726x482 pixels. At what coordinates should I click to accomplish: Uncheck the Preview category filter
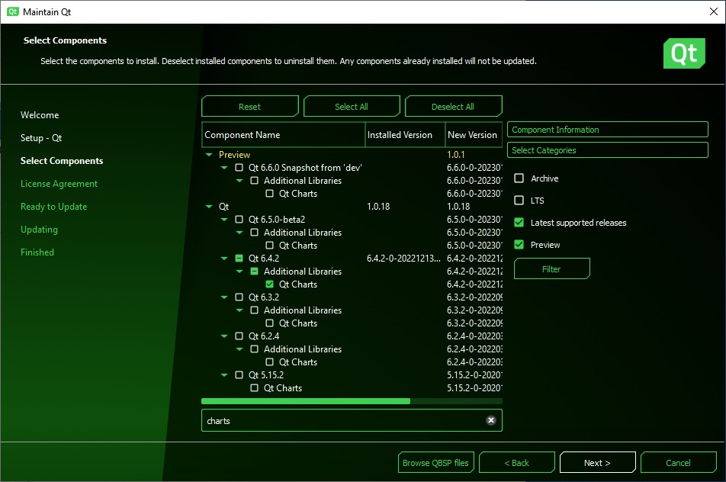click(x=519, y=245)
